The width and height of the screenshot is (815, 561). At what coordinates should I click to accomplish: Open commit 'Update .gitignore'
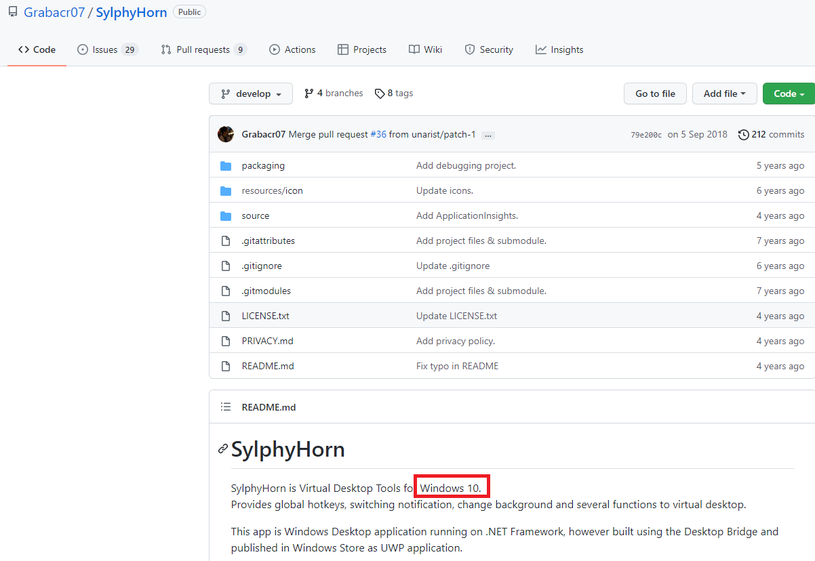pyautogui.click(x=453, y=266)
